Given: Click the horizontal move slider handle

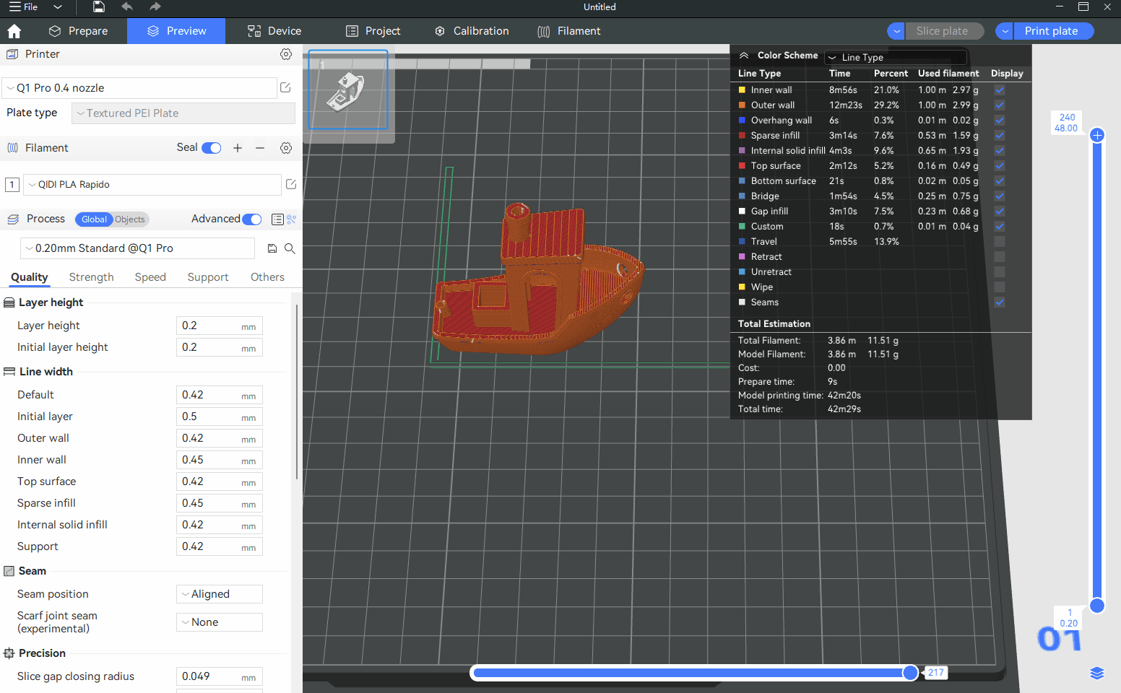Looking at the screenshot, I should [x=910, y=673].
